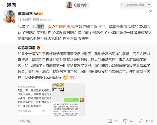
Task: Open comments via the speech bubble icon
Action: pos(125,121)
